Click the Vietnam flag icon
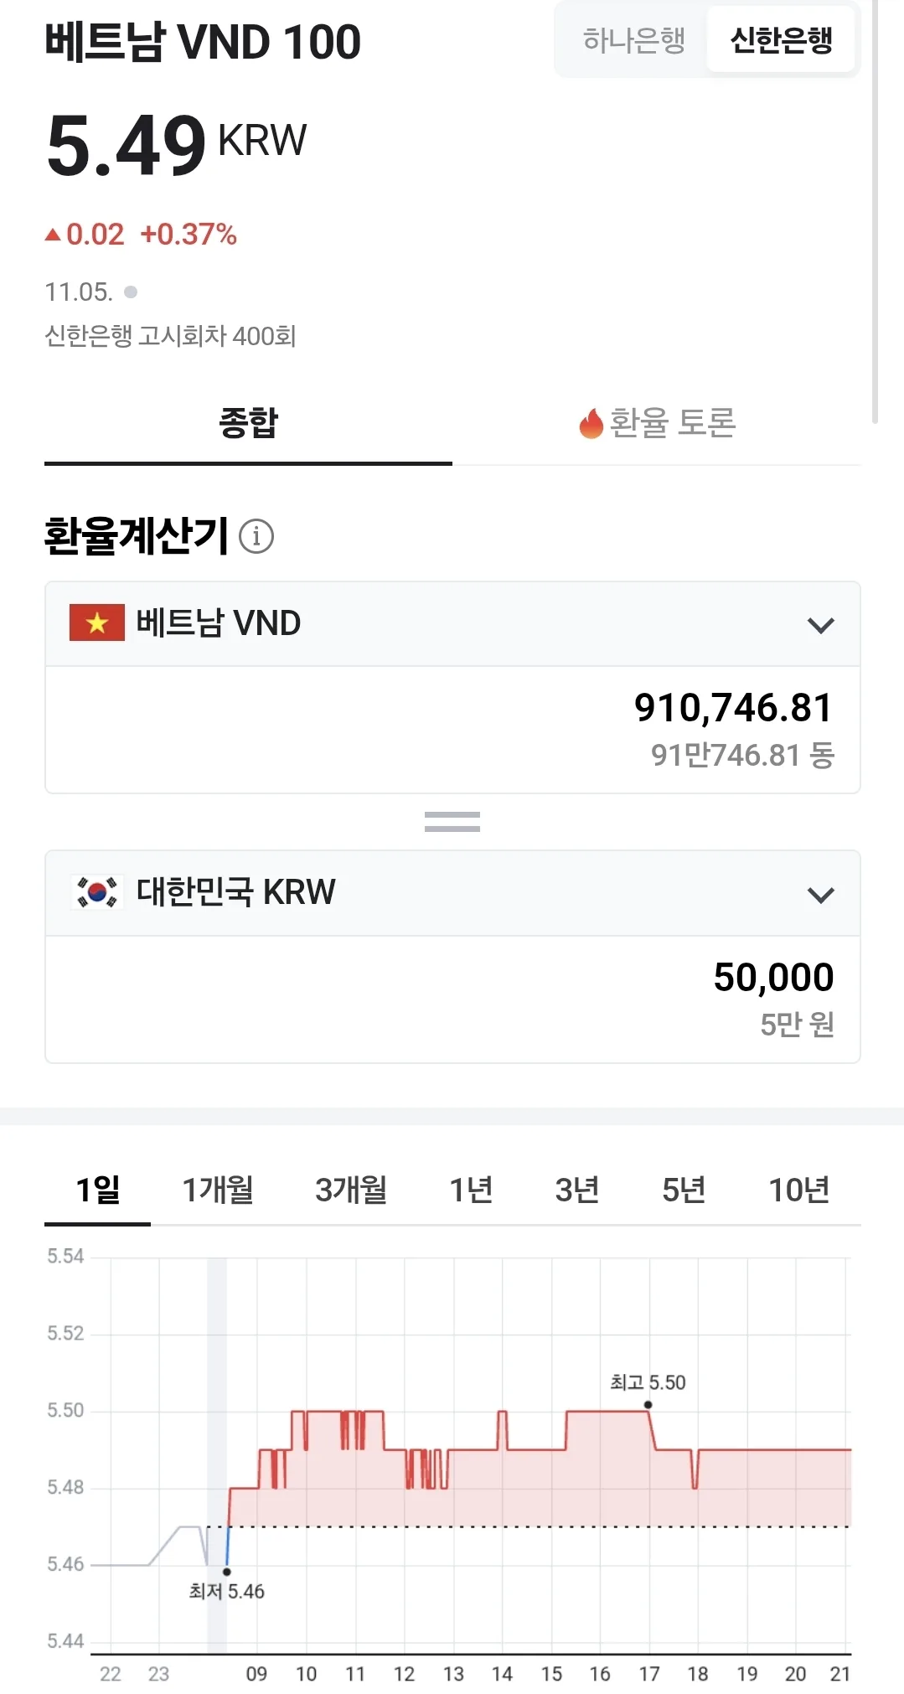The height and width of the screenshot is (1694, 904). pyautogui.click(x=97, y=622)
